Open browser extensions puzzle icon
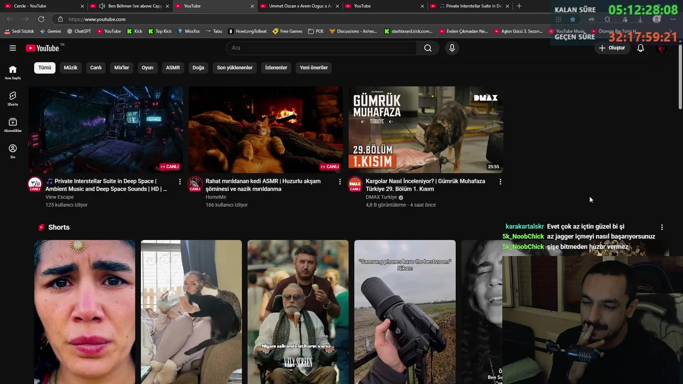The height and width of the screenshot is (384, 683). point(607,19)
